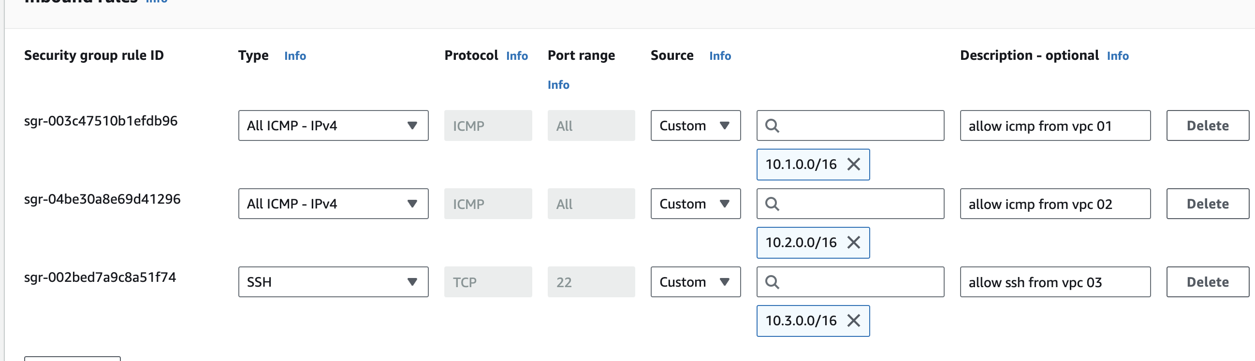Delete the 'allow icmp from vpc 01' rule
The height and width of the screenshot is (361, 1255).
tap(1207, 126)
